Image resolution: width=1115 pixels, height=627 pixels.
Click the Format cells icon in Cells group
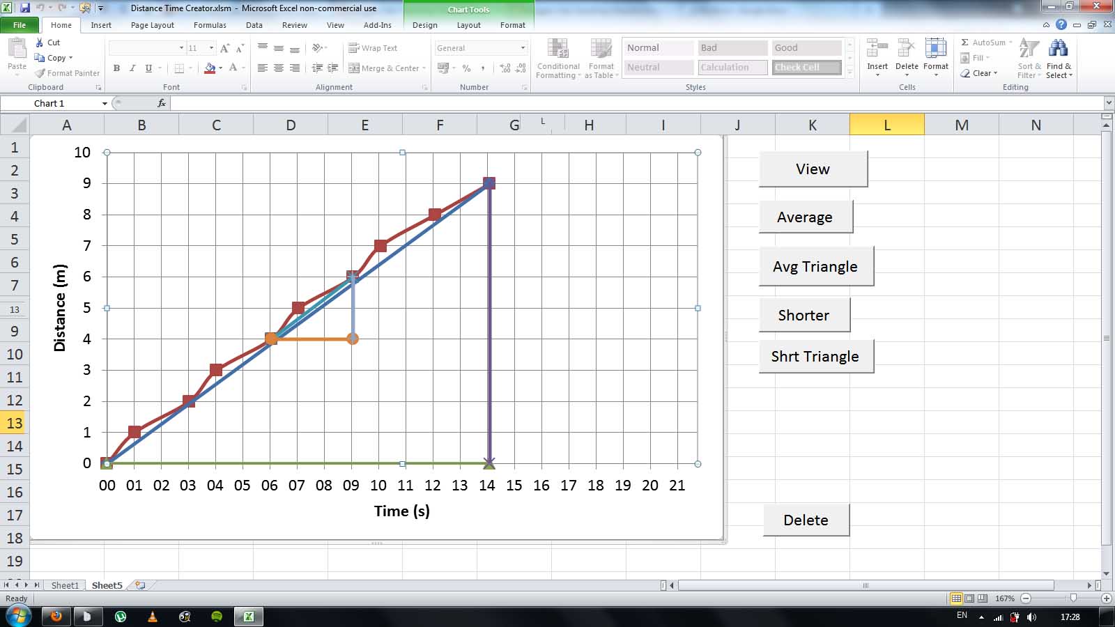tap(936, 49)
